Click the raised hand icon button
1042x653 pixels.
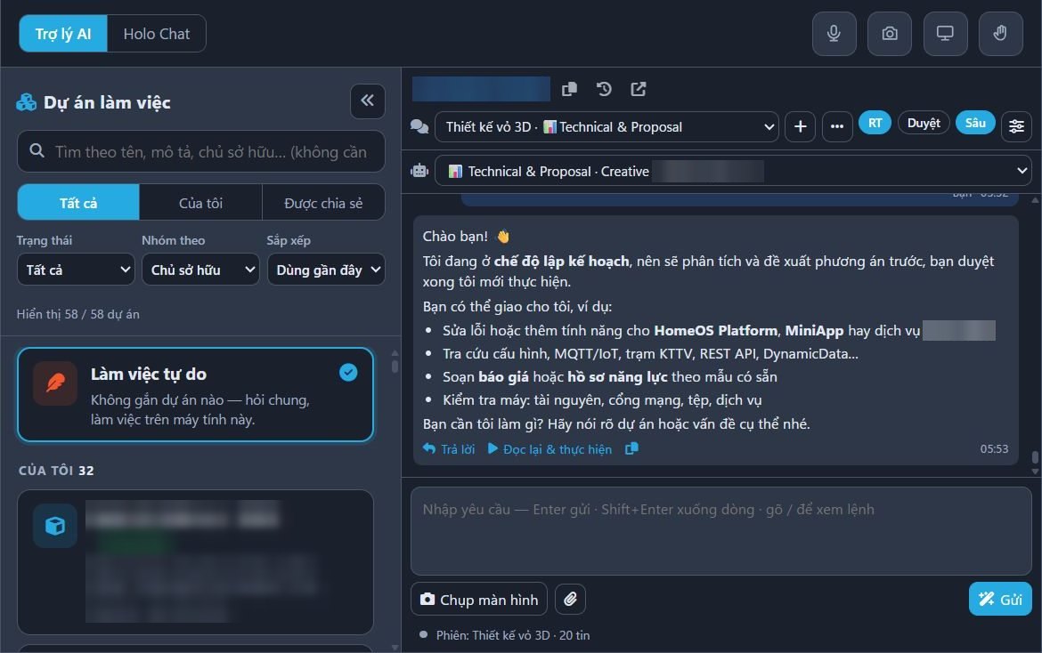[x=1001, y=33]
